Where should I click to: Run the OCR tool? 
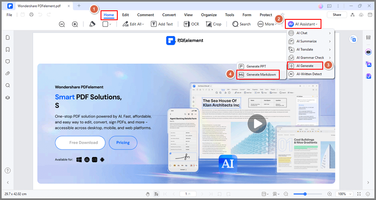191,24
